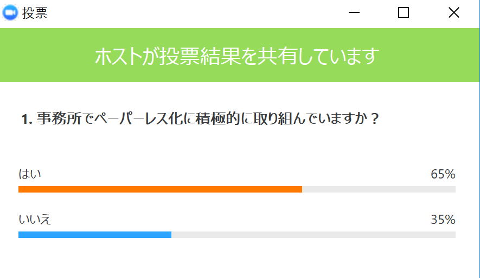Click the question mark ending the poll question
This screenshot has height=278, width=480.
tap(374, 118)
